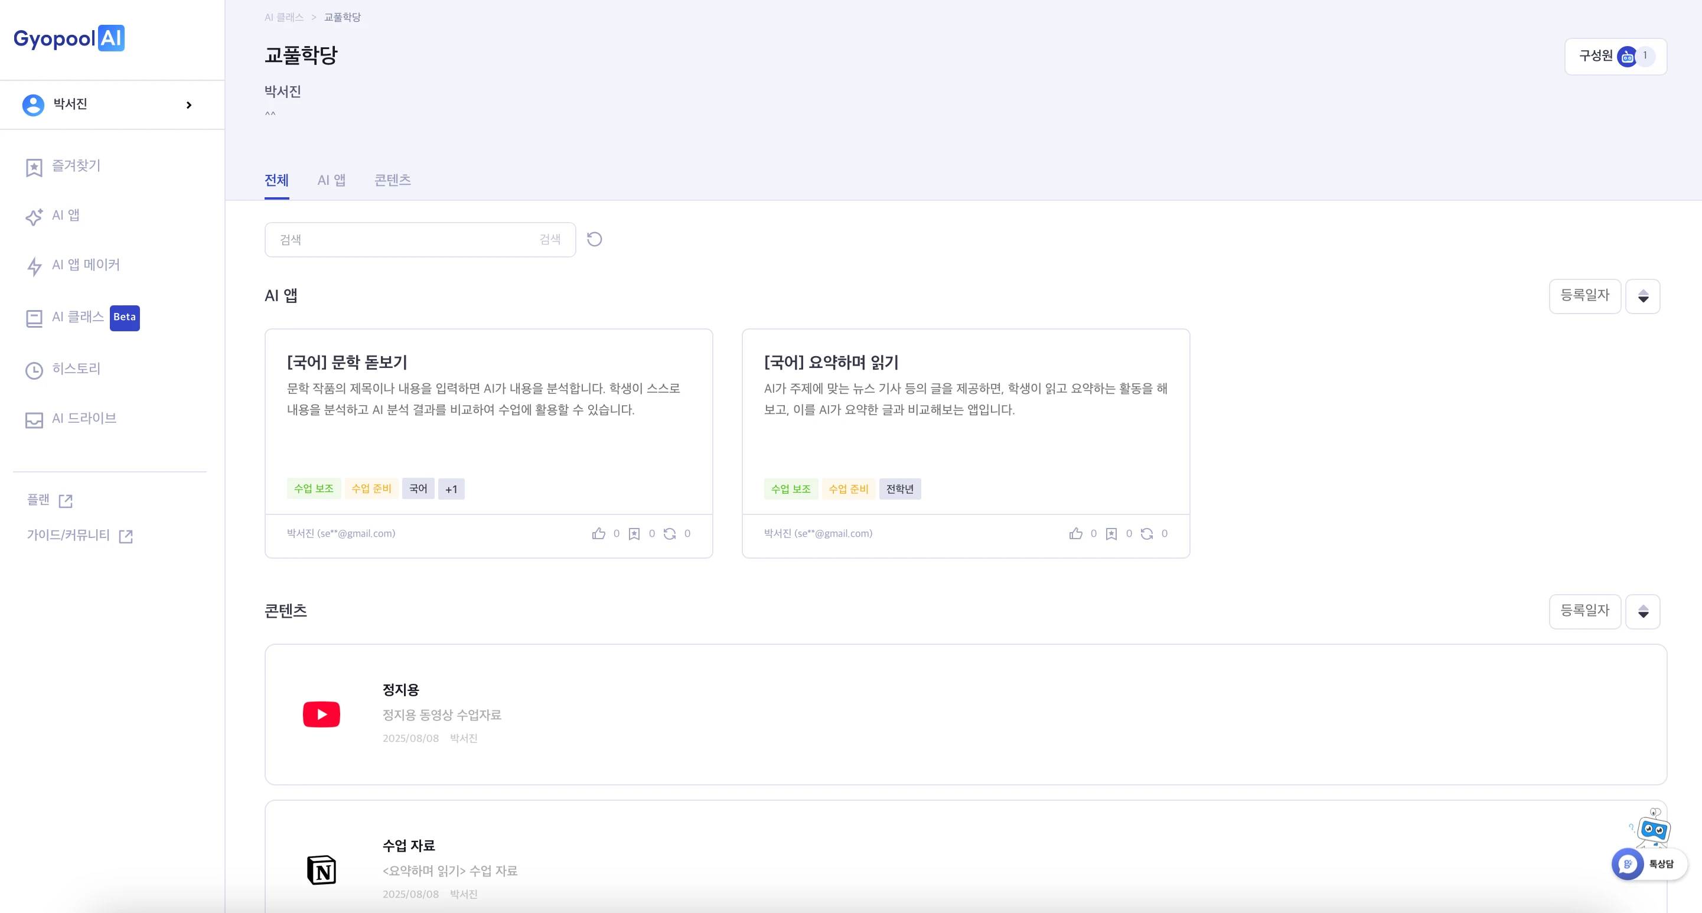The image size is (1702, 913).
Task: Switch to the AI 앱 tab
Action: coord(332,180)
